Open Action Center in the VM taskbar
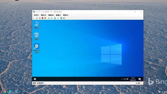 140,79
